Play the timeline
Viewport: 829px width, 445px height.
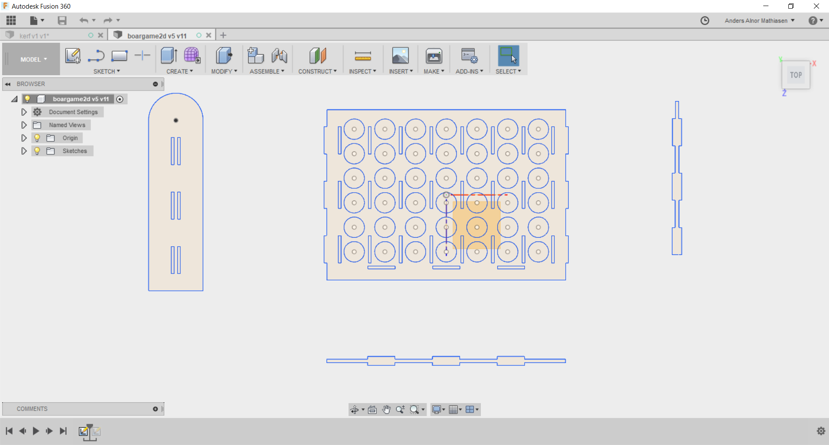click(36, 431)
